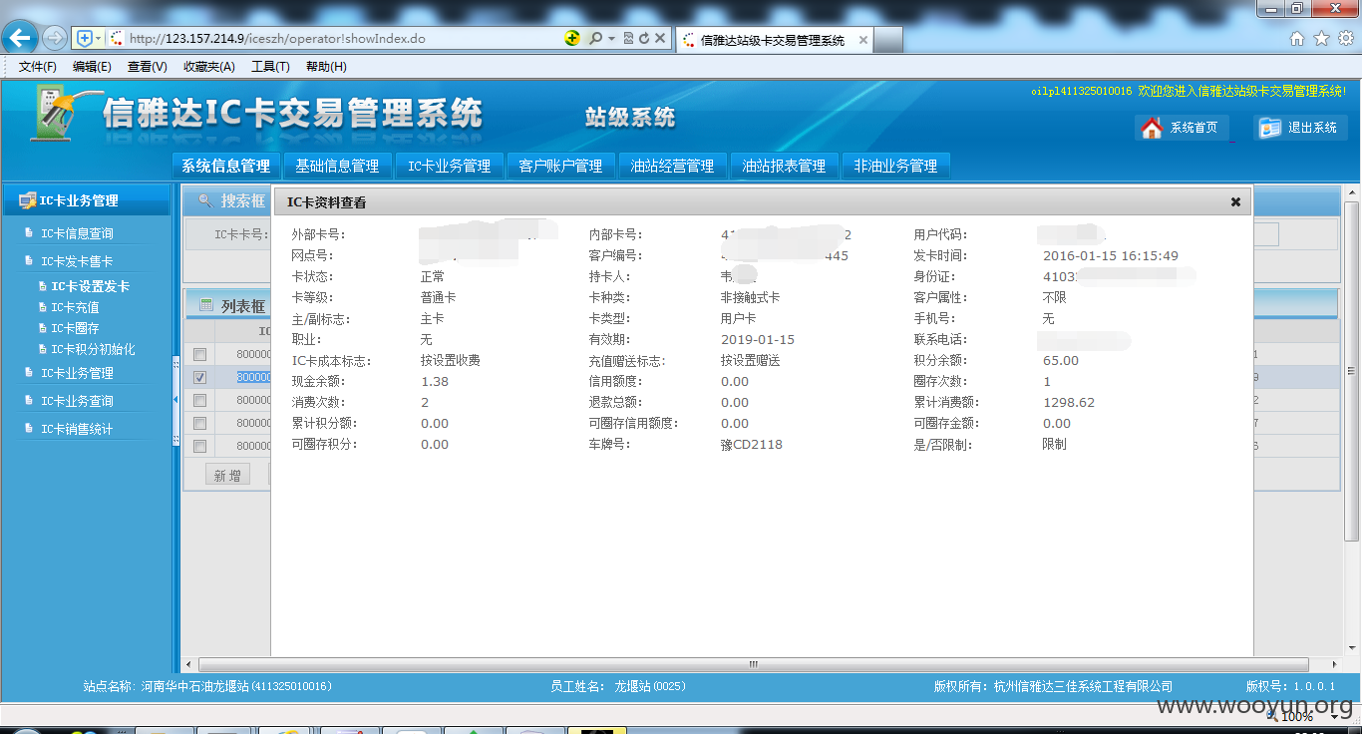Open the browser home icon

[x=1297, y=38]
